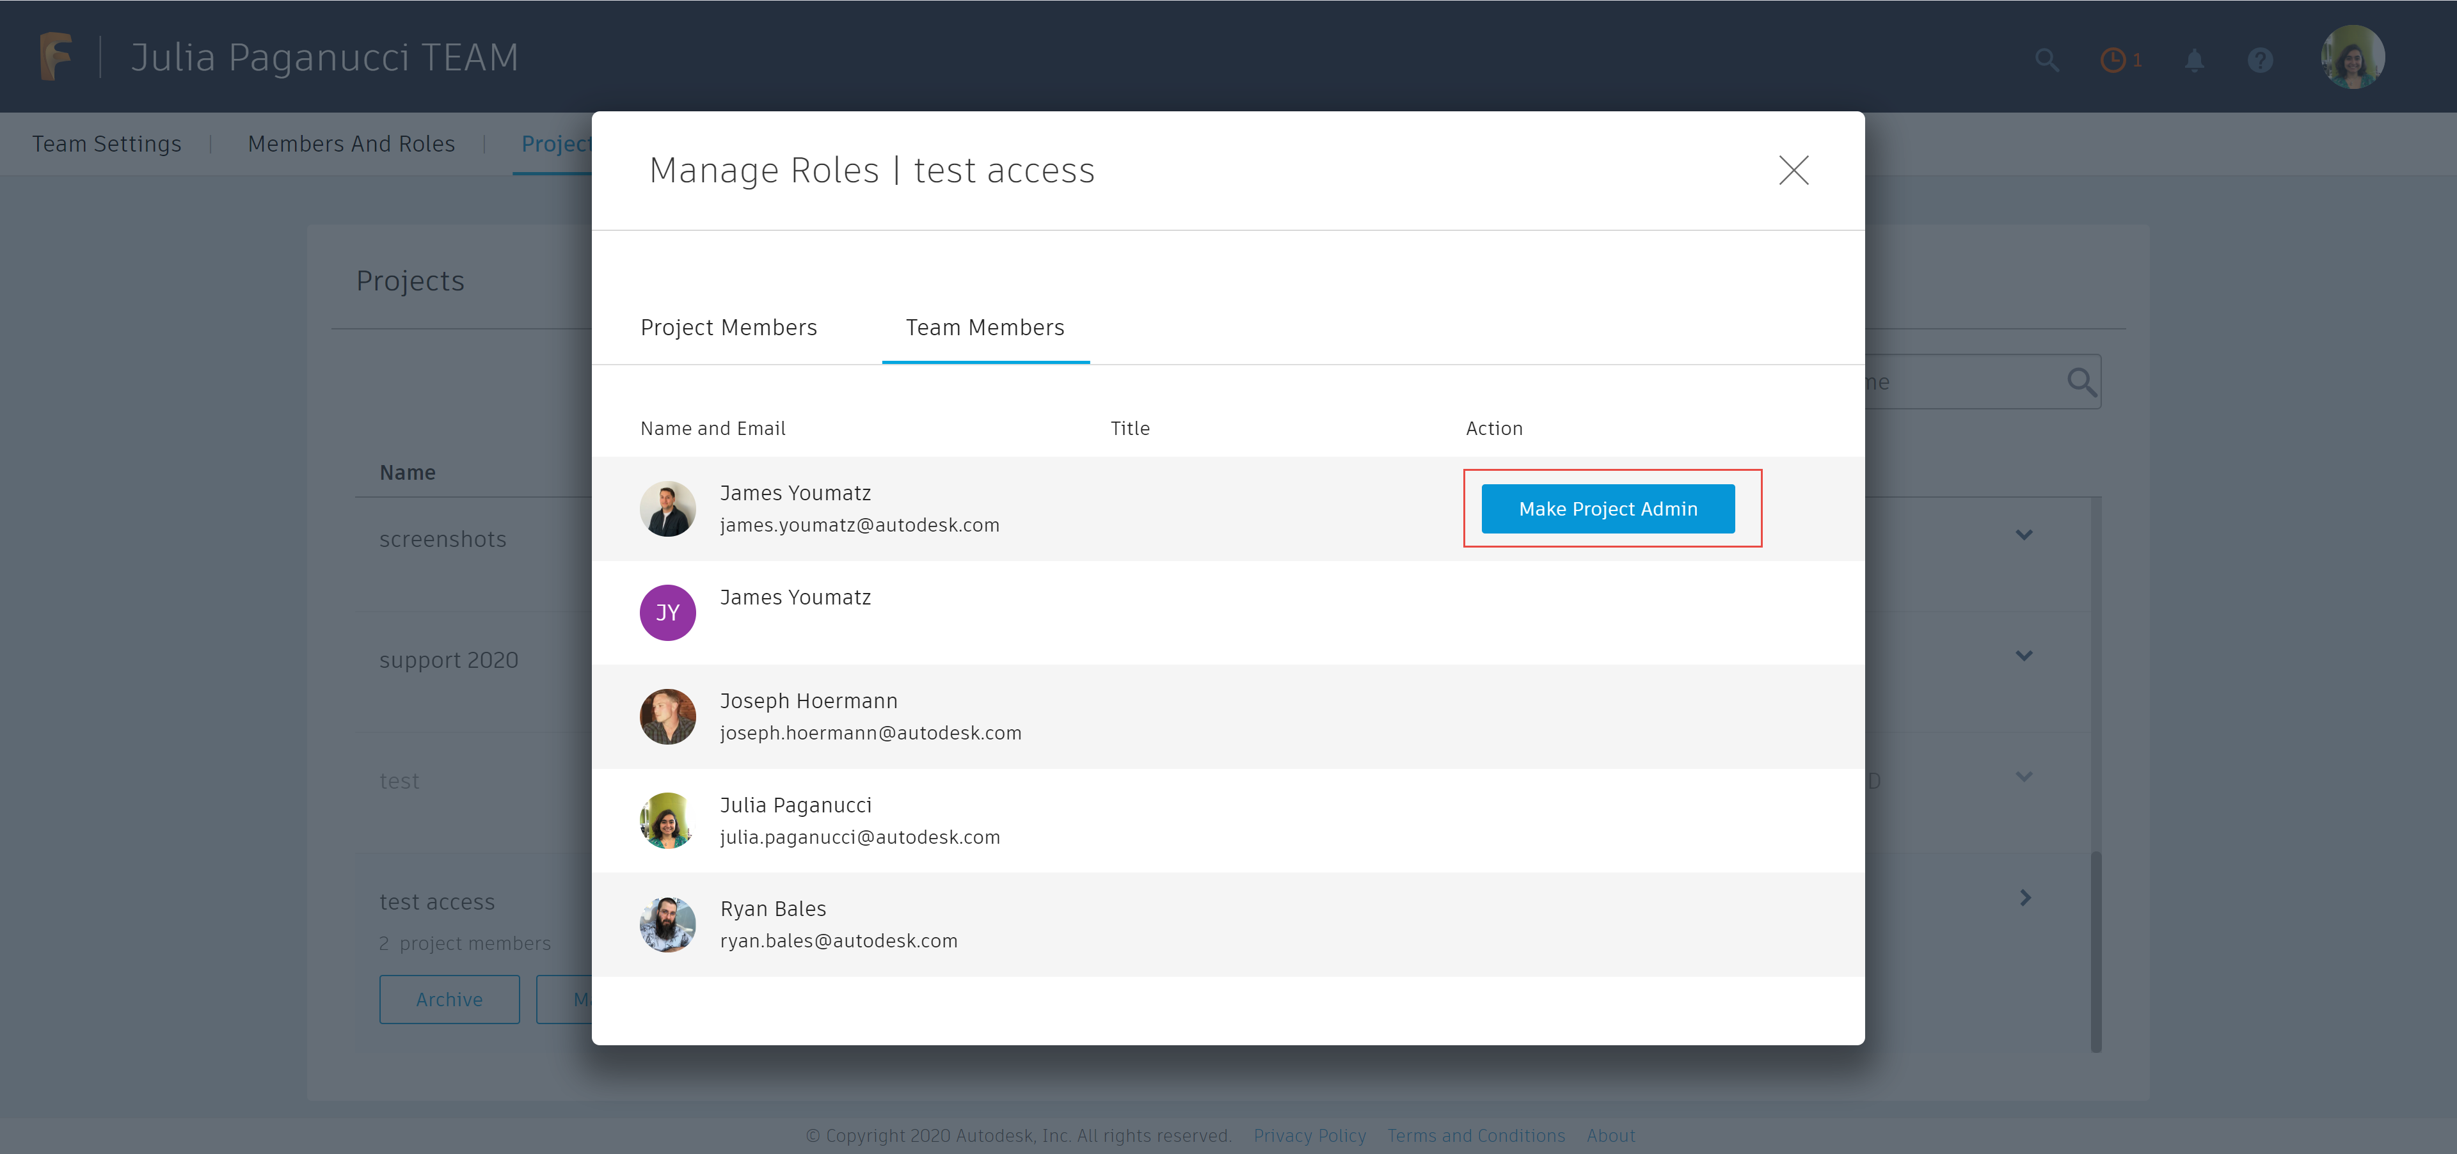Close the Manage Roles dialog
Viewport: 2457px width, 1154px height.
pyautogui.click(x=1793, y=171)
